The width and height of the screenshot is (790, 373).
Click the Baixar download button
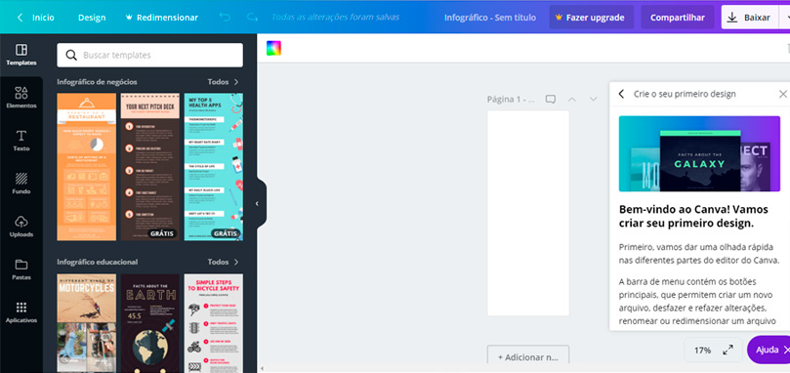coord(749,18)
